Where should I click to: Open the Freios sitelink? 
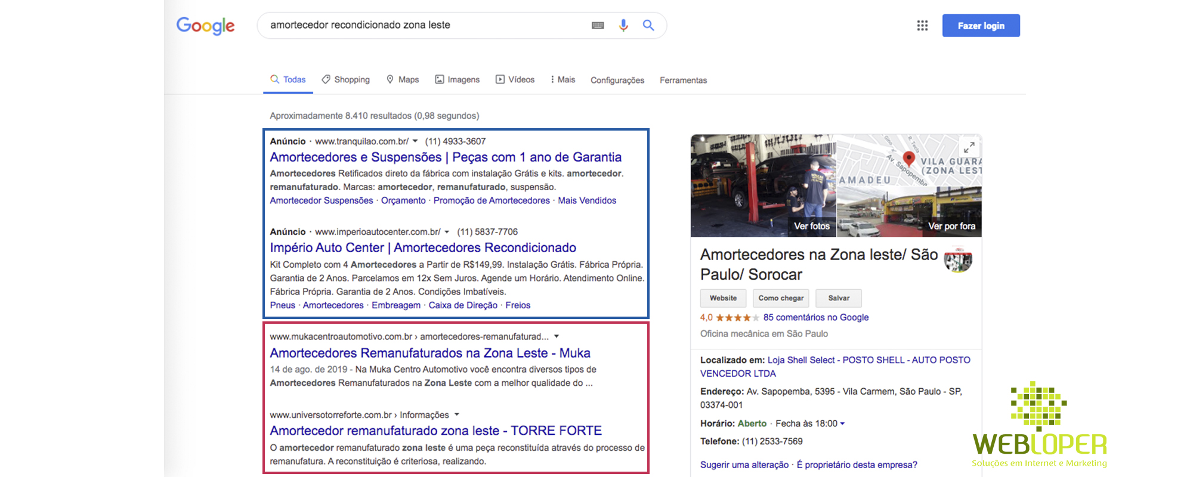point(518,305)
